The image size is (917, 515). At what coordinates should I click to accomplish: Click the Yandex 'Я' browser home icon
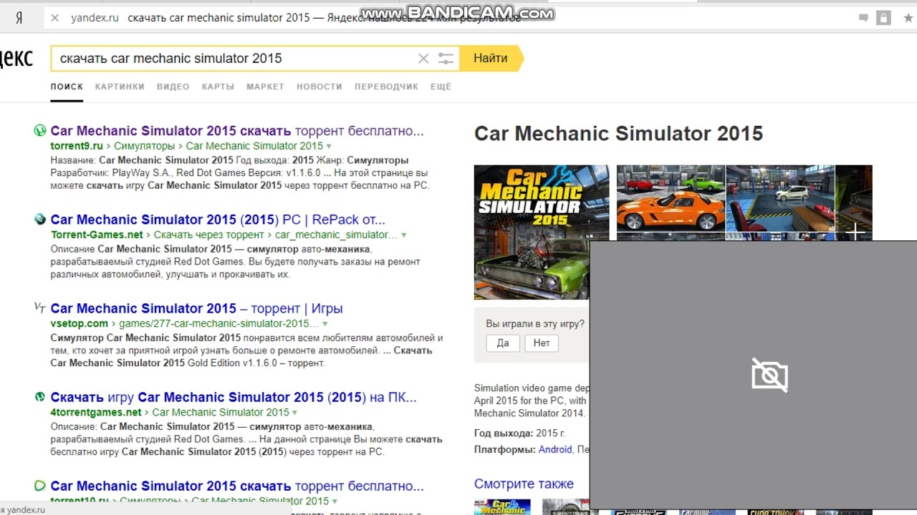click(x=19, y=19)
